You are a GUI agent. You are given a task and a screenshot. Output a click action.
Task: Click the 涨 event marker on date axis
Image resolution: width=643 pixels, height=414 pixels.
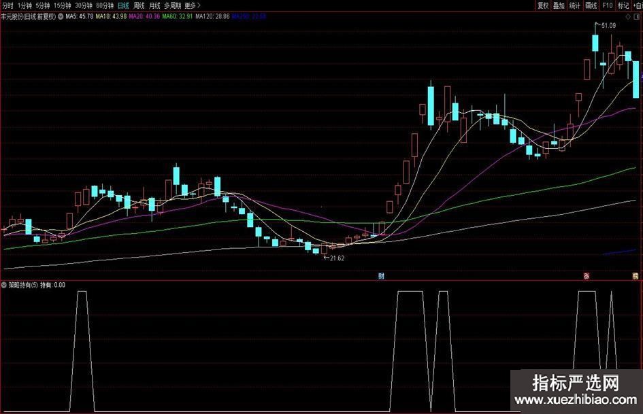[x=587, y=276]
